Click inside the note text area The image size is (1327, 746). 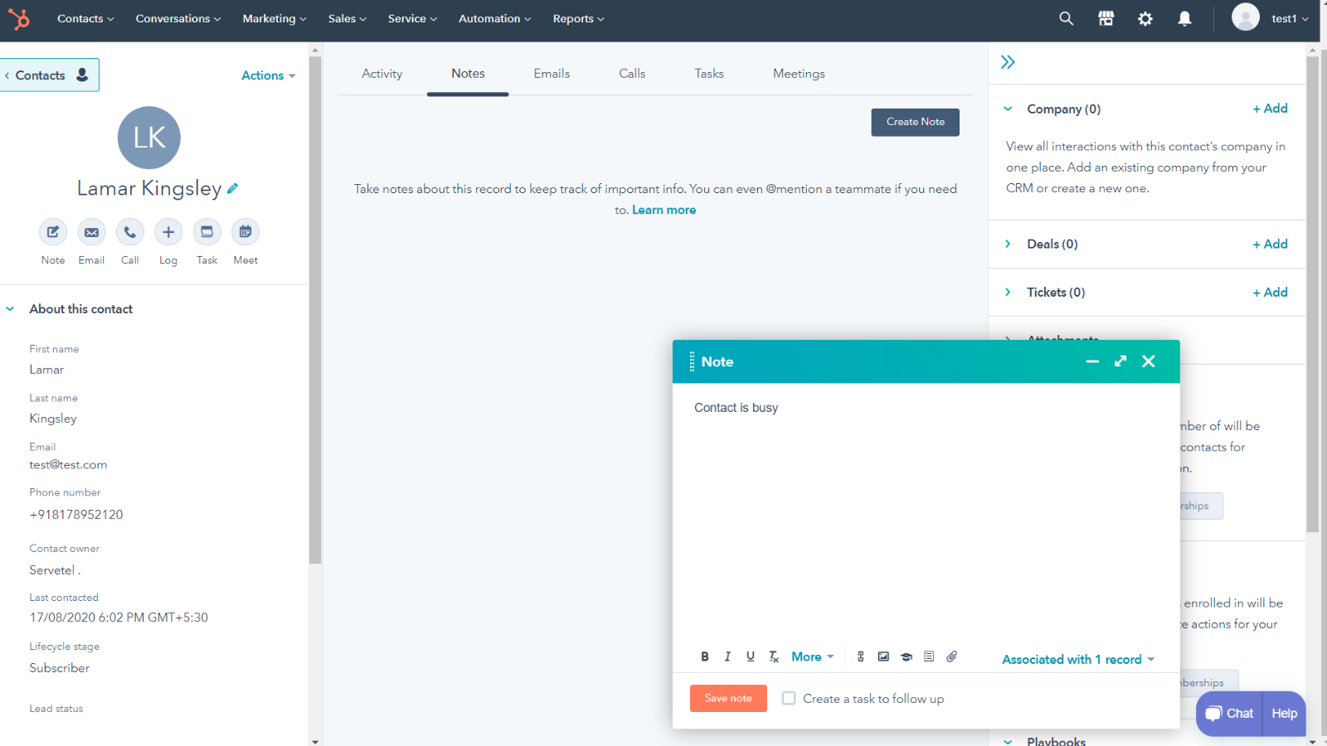click(x=926, y=514)
